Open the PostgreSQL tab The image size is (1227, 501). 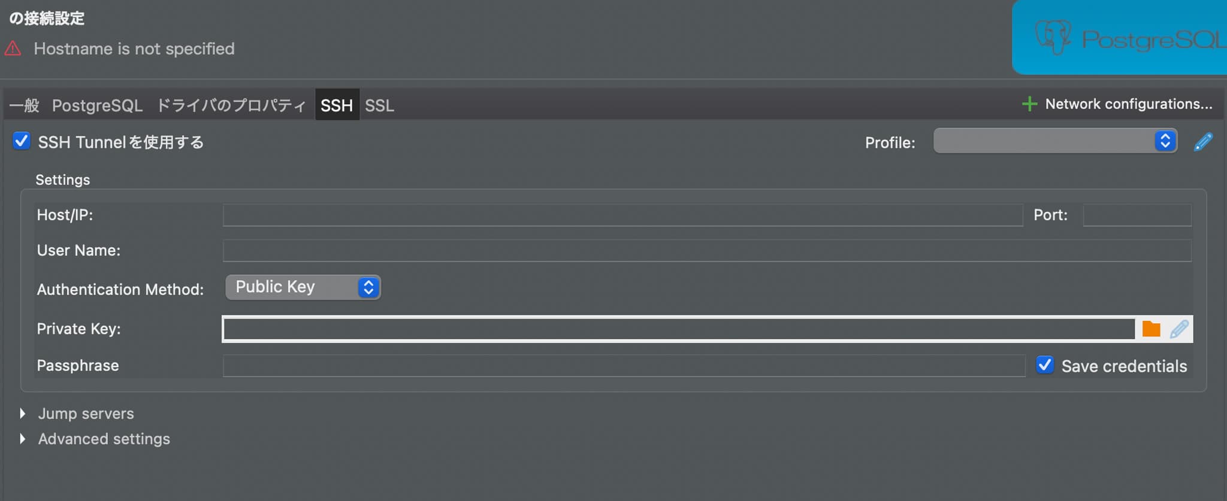97,105
